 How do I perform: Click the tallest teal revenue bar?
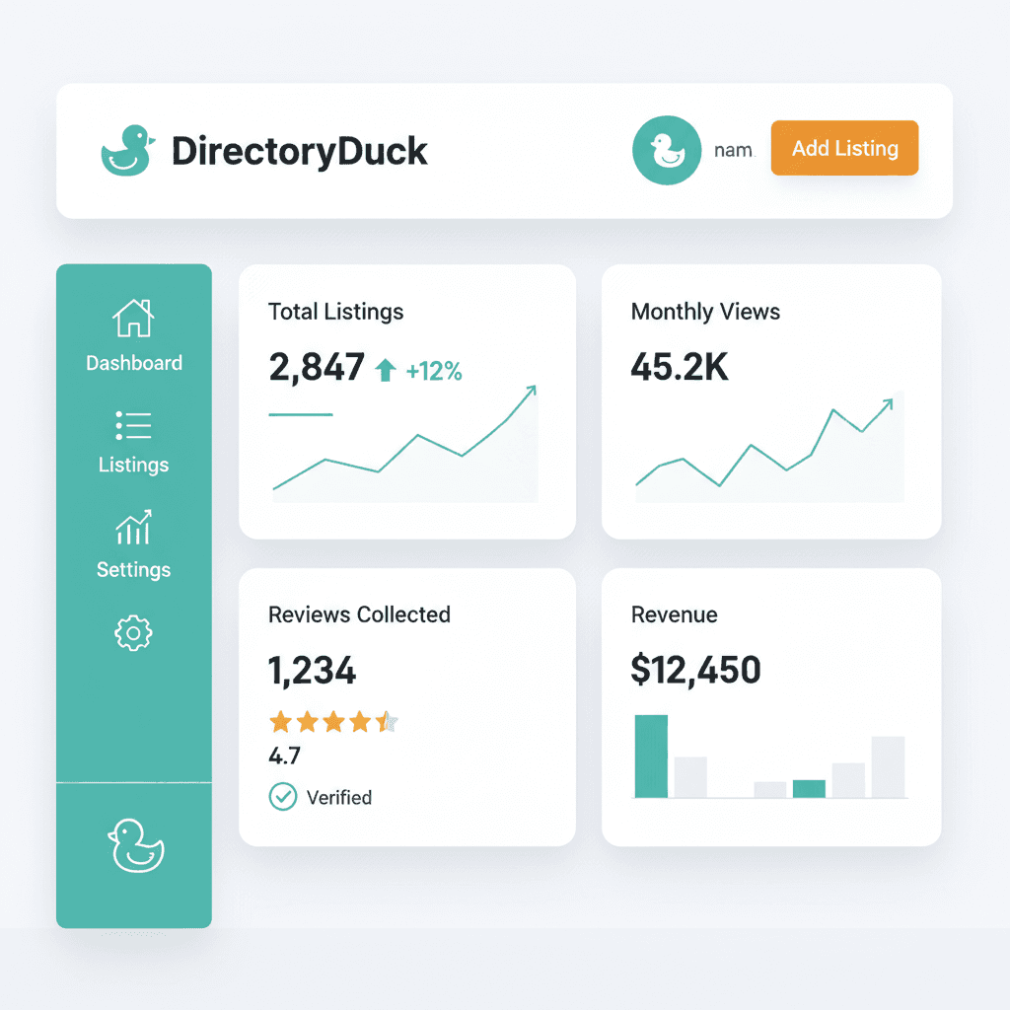coord(652,755)
